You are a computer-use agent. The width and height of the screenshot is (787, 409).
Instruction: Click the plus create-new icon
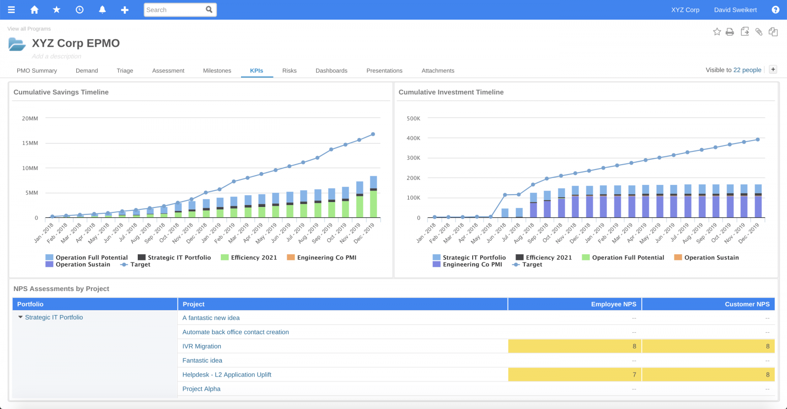pos(125,10)
